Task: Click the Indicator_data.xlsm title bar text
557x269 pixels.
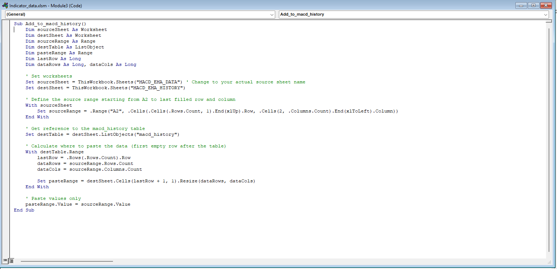Action: pos(46,5)
